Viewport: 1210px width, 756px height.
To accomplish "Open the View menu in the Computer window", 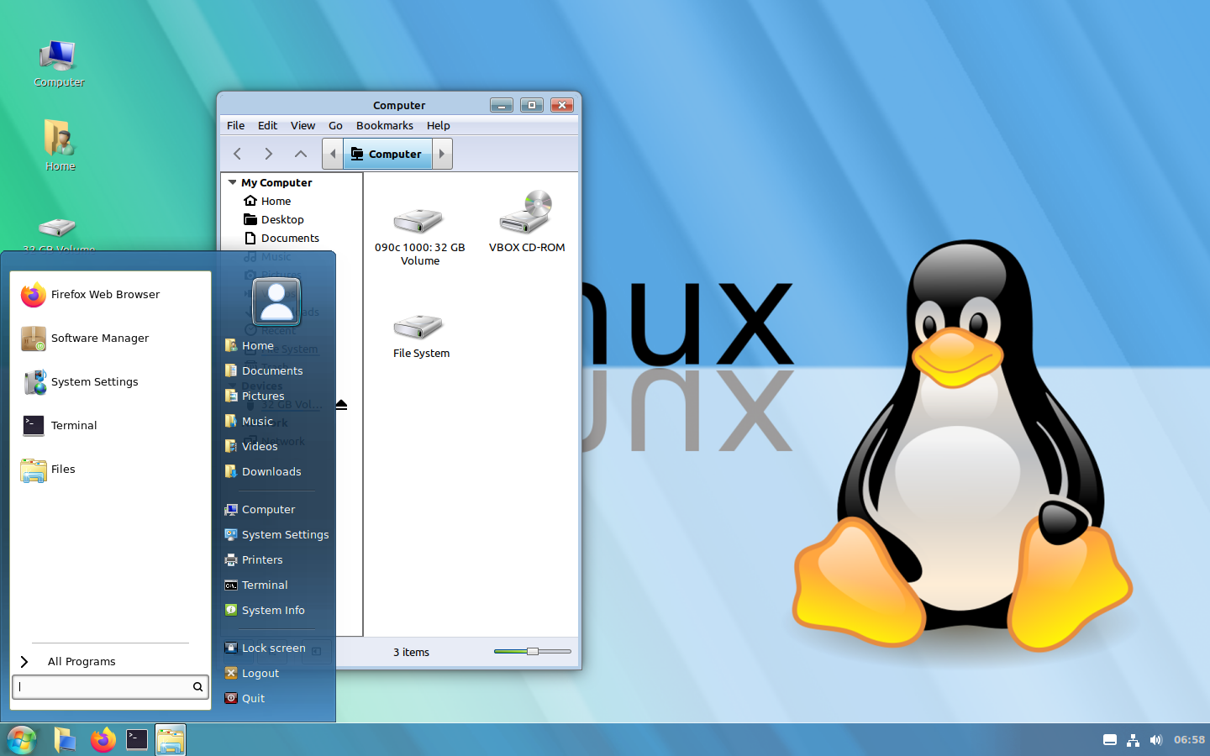I will (303, 126).
